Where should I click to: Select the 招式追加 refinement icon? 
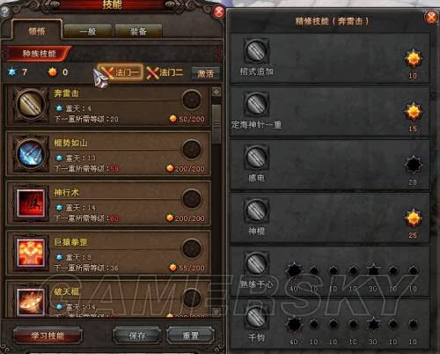pos(256,51)
